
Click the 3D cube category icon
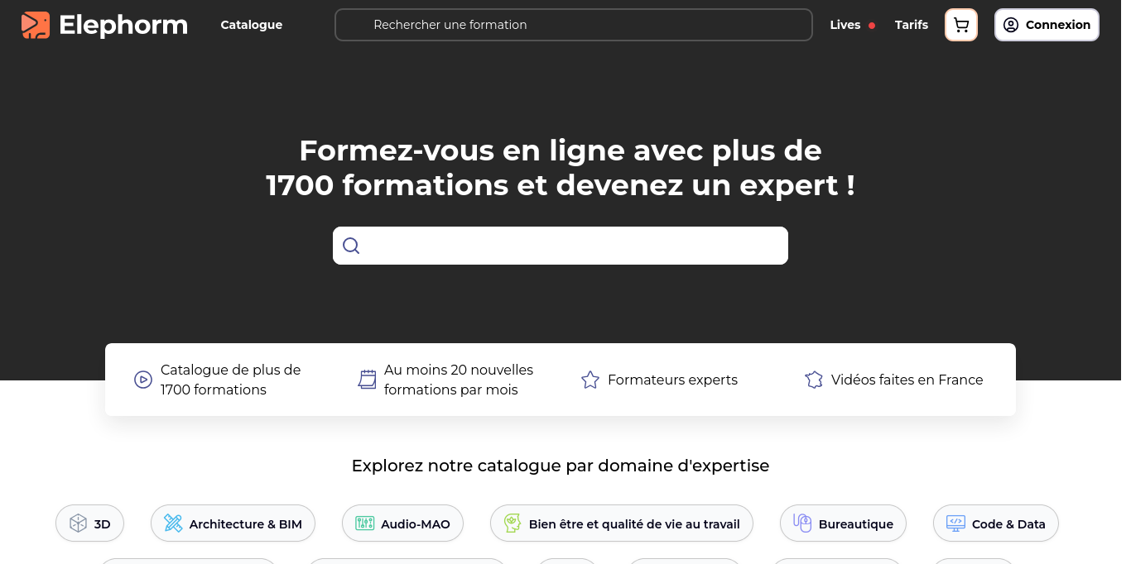(x=78, y=523)
